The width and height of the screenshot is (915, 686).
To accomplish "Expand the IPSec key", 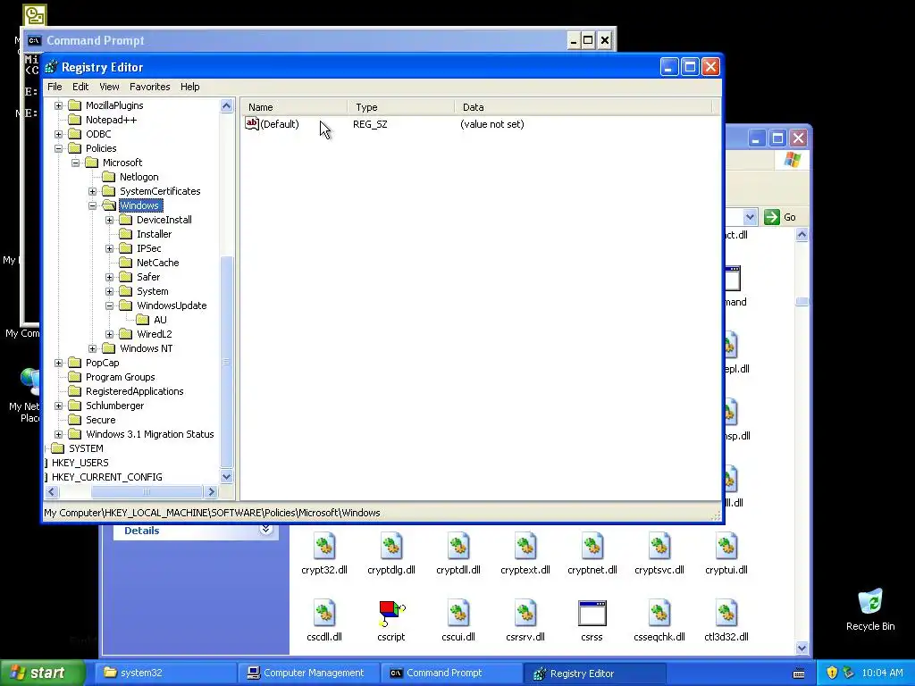I will tap(109, 248).
